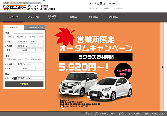The image size is (167, 116).
Task: Set font size to small (小)
Action: pyautogui.click(x=98, y=3)
